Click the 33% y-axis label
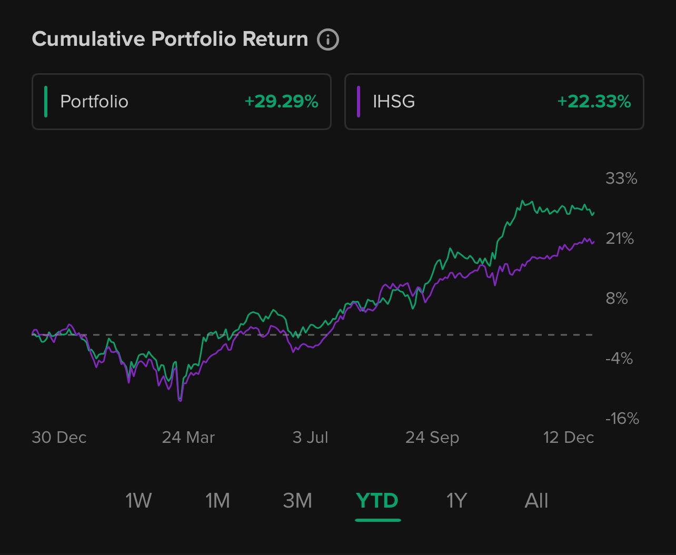The image size is (676, 555). click(x=621, y=179)
